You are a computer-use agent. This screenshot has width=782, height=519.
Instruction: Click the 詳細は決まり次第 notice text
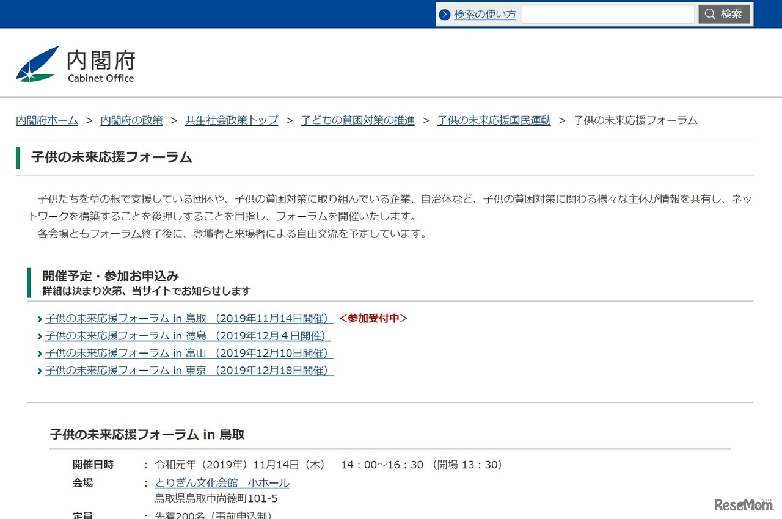[x=146, y=291]
